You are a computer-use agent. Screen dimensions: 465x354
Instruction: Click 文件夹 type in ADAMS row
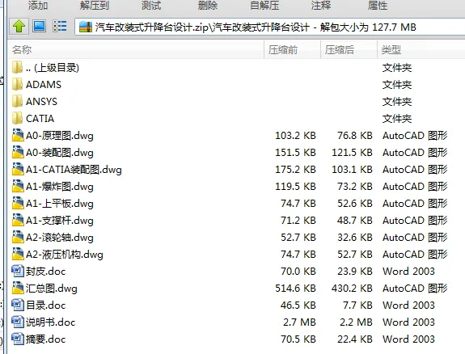pos(397,85)
